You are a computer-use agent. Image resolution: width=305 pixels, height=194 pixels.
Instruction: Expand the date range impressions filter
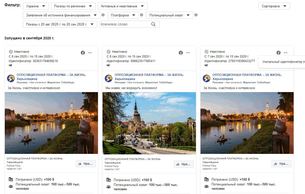coord(60,24)
